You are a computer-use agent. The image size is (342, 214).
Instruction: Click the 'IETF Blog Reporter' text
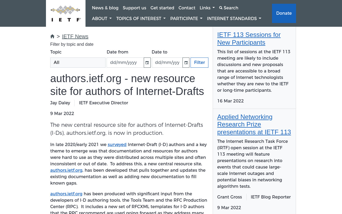tap(271, 197)
